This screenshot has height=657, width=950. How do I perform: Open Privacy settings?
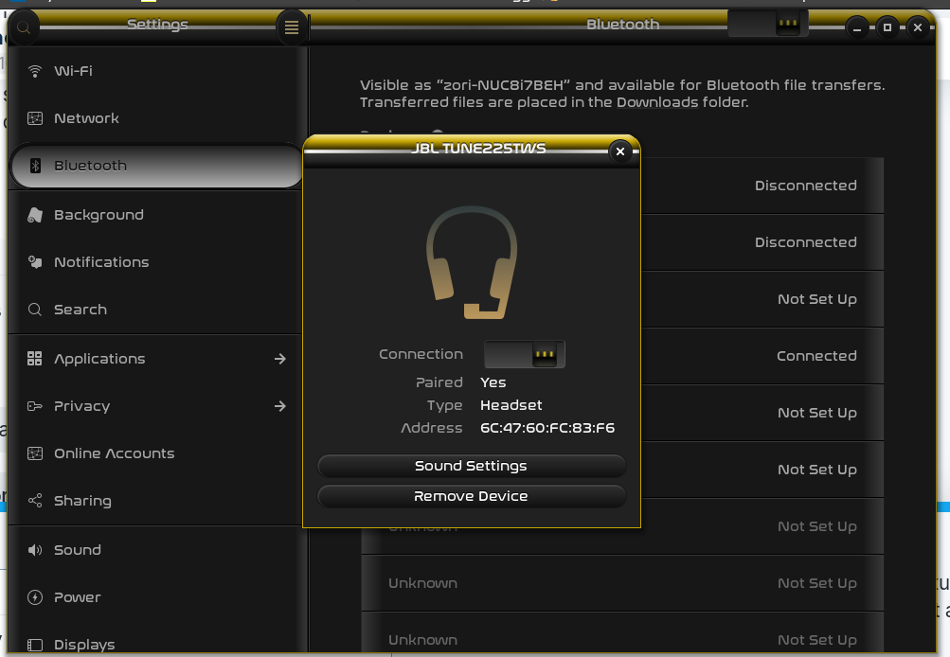click(x=156, y=406)
